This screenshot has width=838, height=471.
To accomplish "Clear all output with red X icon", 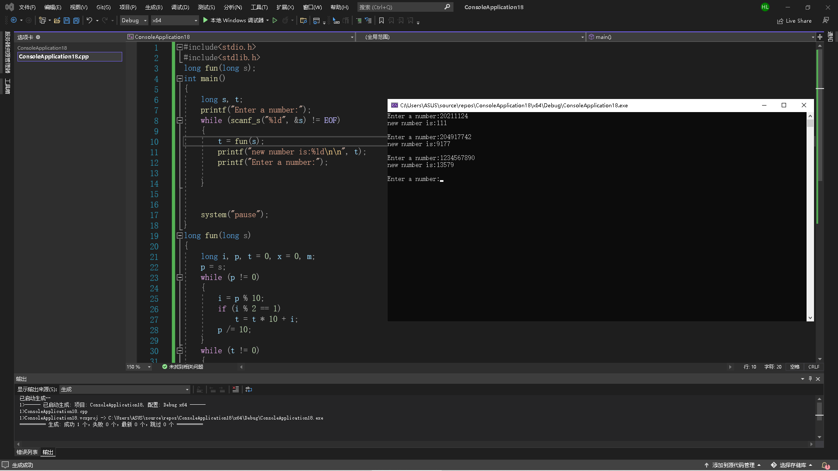I will [236, 389].
